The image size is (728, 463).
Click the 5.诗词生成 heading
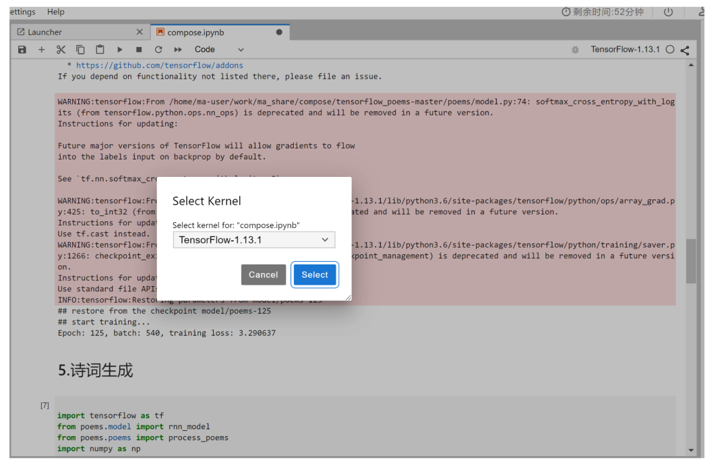(95, 370)
